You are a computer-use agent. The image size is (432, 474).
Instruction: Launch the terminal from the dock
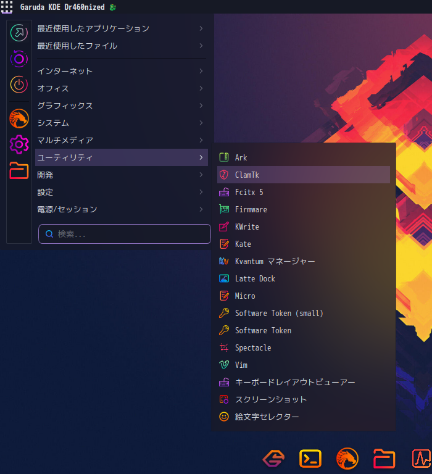pos(310,459)
